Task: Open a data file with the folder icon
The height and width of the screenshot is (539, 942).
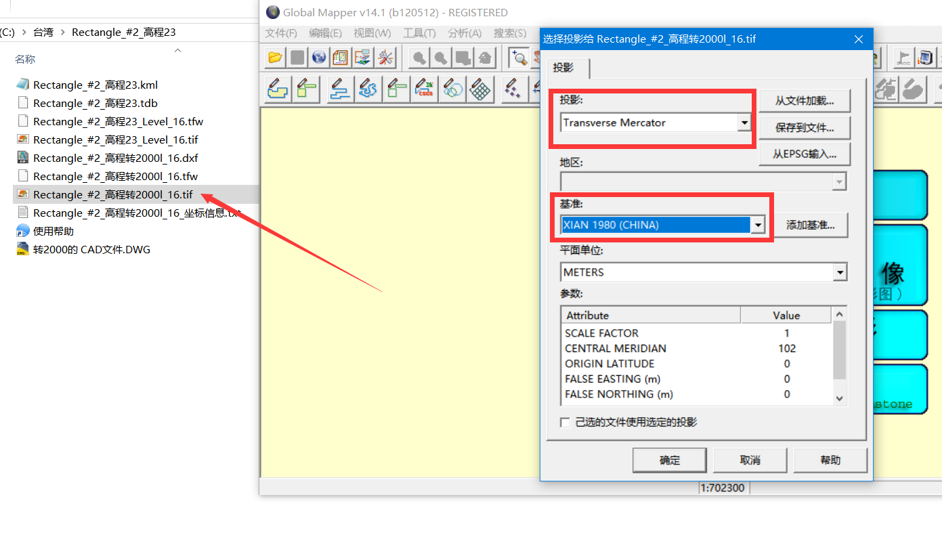Action: [x=275, y=58]
